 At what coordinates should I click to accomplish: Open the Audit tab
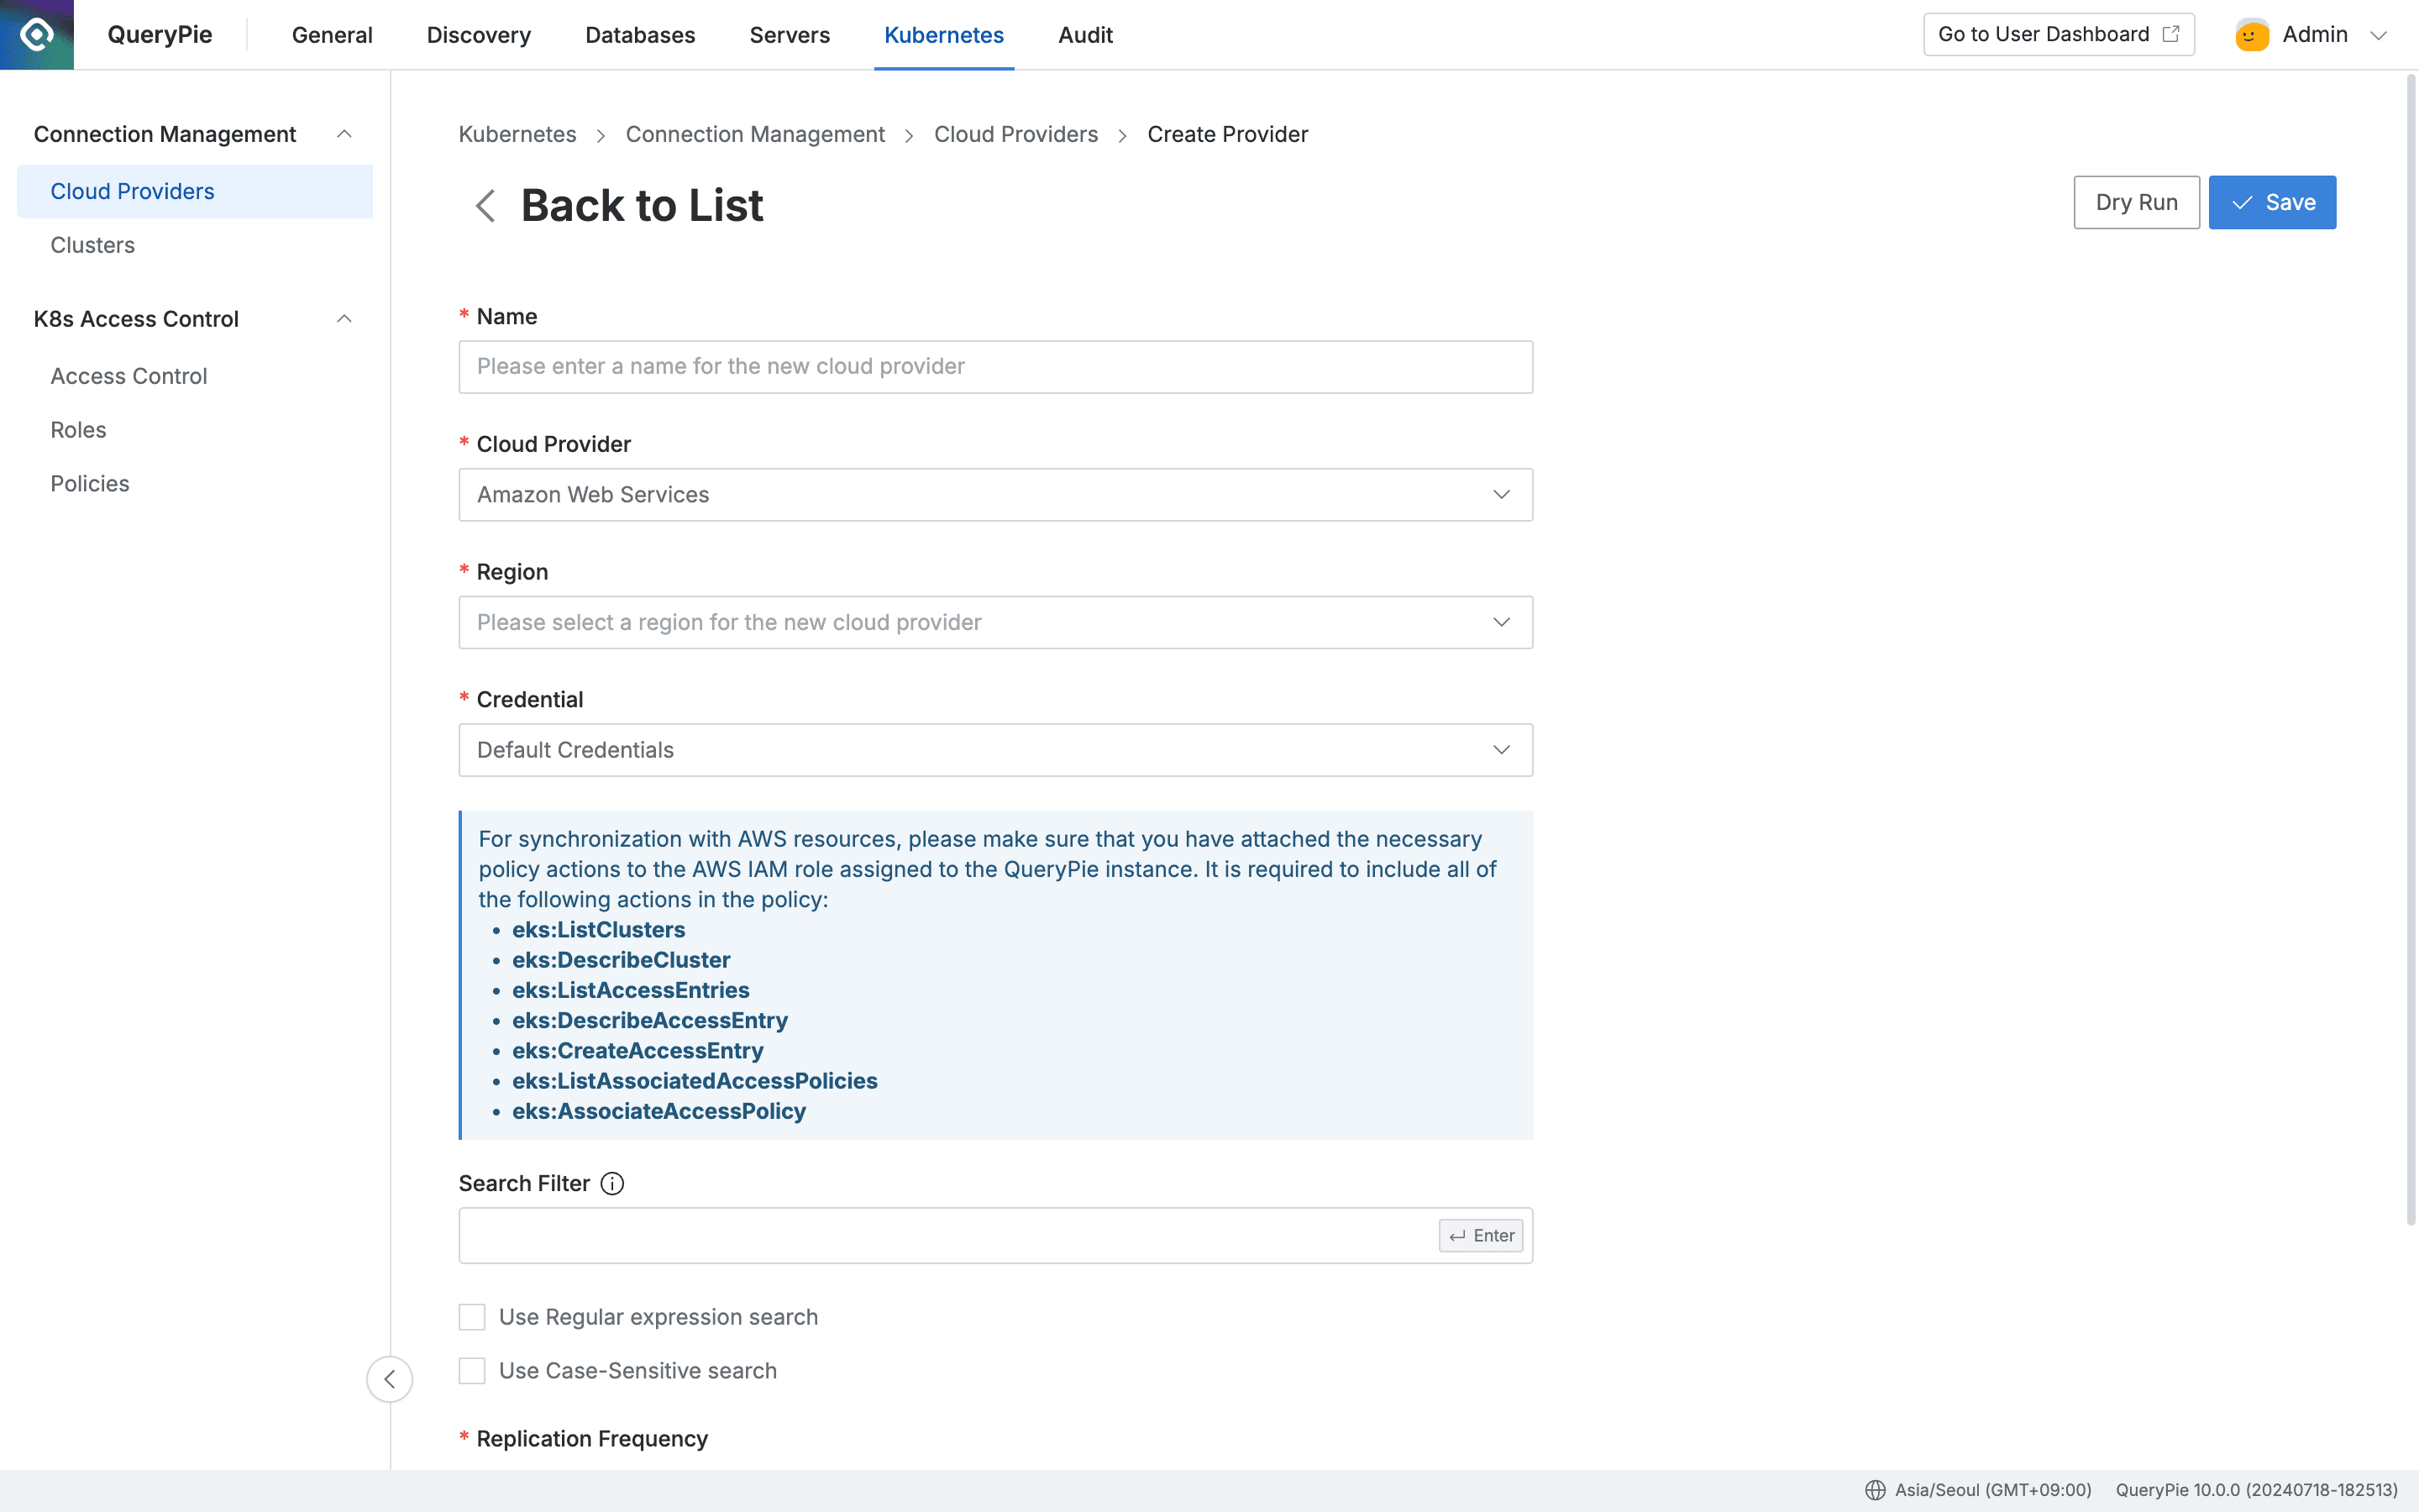[x=1085, y=35]
